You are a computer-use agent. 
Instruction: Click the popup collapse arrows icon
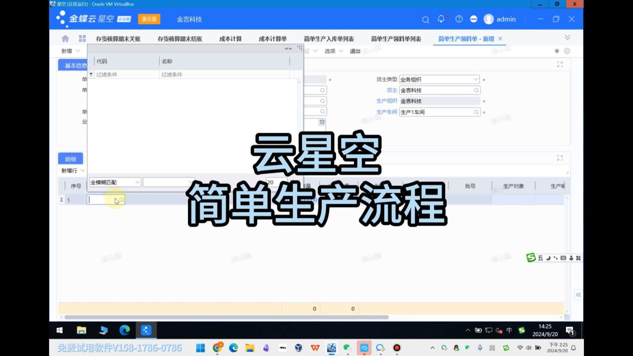288,49
